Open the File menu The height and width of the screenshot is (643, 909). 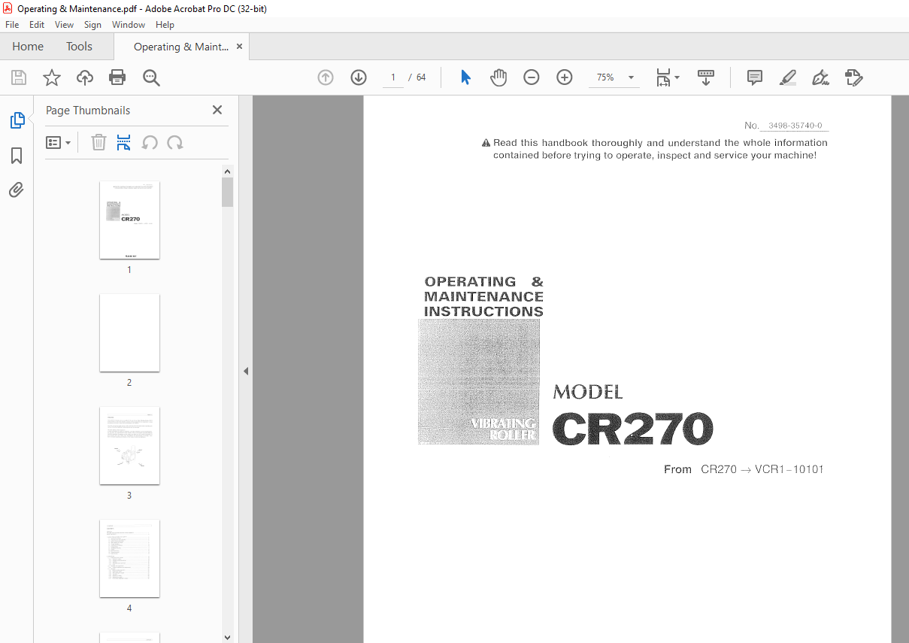(12, 25)
